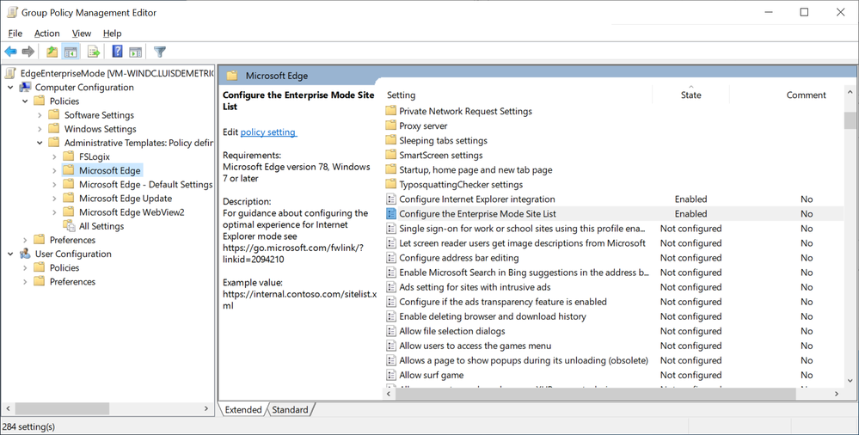Click the Enterprise Mode Site List policy icon

tap(390, 214)
